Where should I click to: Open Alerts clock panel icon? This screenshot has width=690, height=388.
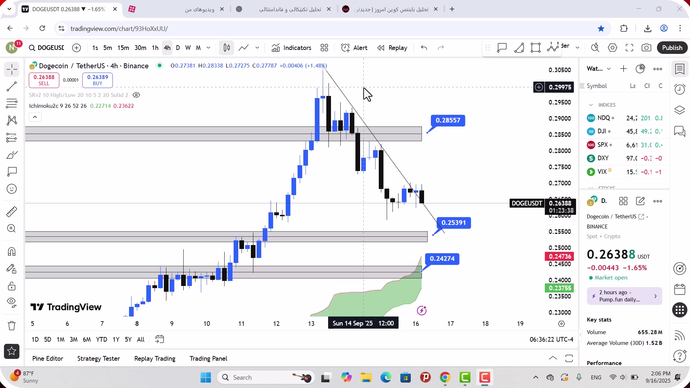[680, 89]
